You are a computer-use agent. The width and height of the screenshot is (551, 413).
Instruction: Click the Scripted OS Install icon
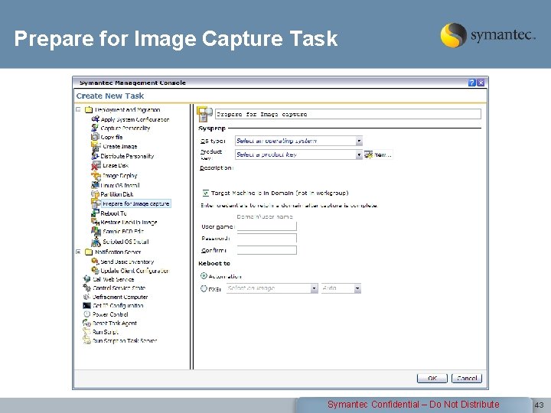[x=96, y=241]
